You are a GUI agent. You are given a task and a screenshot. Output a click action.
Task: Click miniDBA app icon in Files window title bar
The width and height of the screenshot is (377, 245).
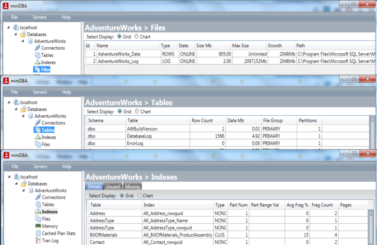click(x=5, y=5)
